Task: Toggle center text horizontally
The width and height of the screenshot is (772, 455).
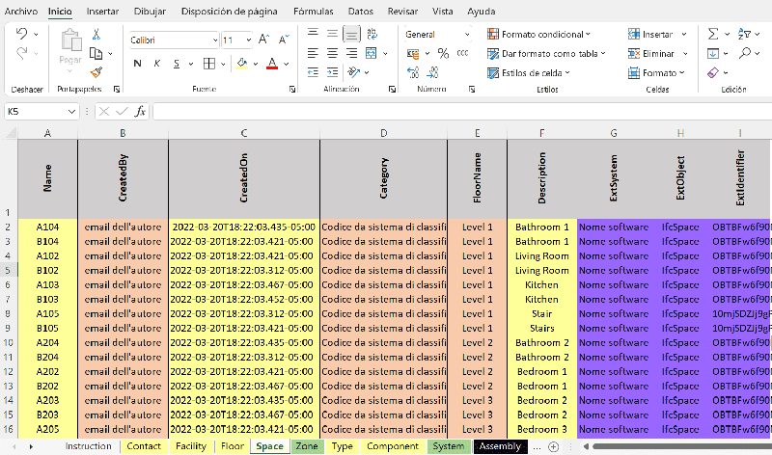Action: coord(332,53)
